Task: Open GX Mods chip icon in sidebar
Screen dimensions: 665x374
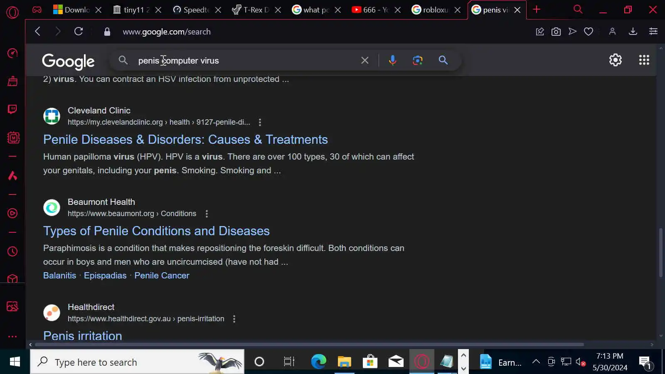Action: 13,138
